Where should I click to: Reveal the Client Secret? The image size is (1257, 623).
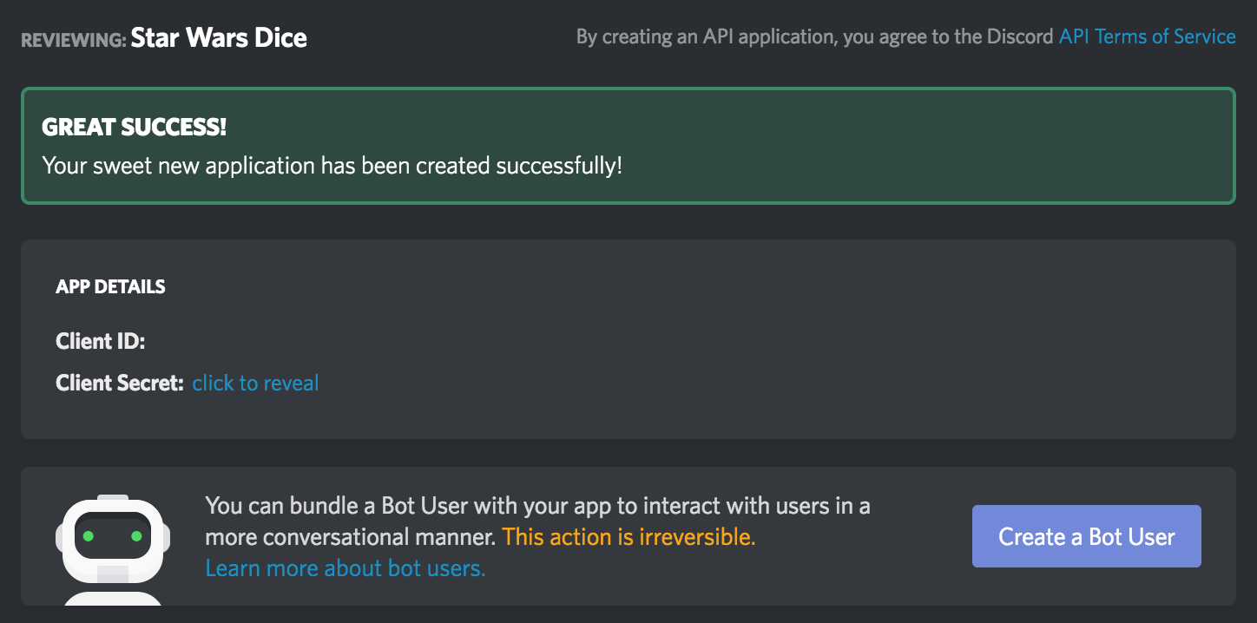255,383
